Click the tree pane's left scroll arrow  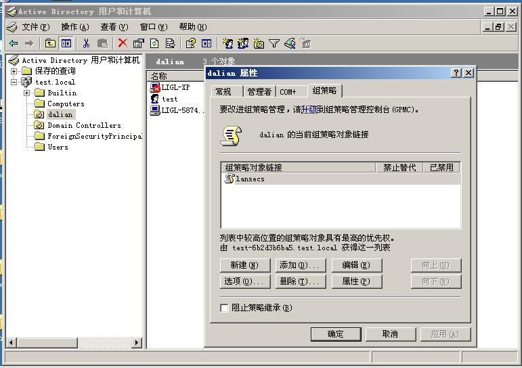(12, 342)
